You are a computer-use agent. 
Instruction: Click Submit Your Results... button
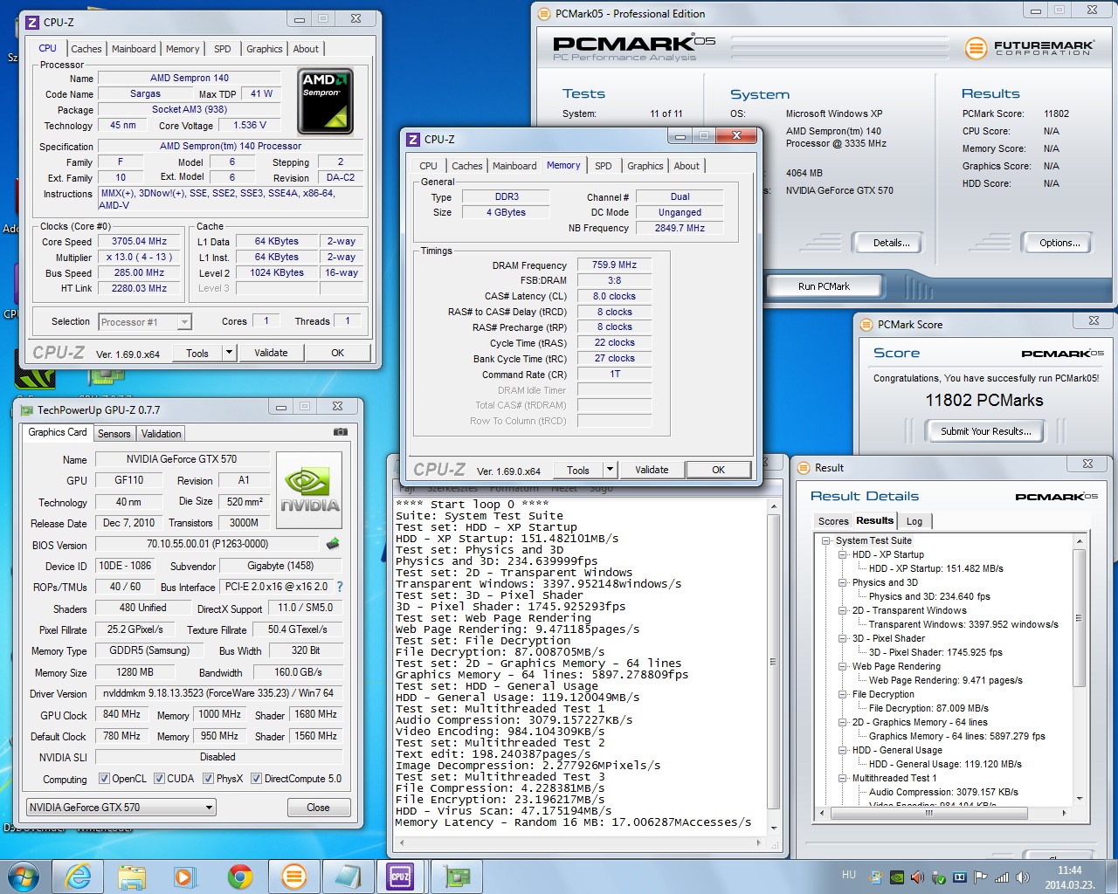(x=985, y=431)
